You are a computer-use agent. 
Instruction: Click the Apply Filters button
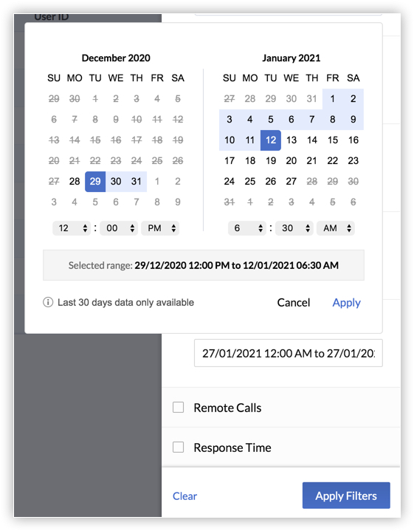click(x=346, y=496)
